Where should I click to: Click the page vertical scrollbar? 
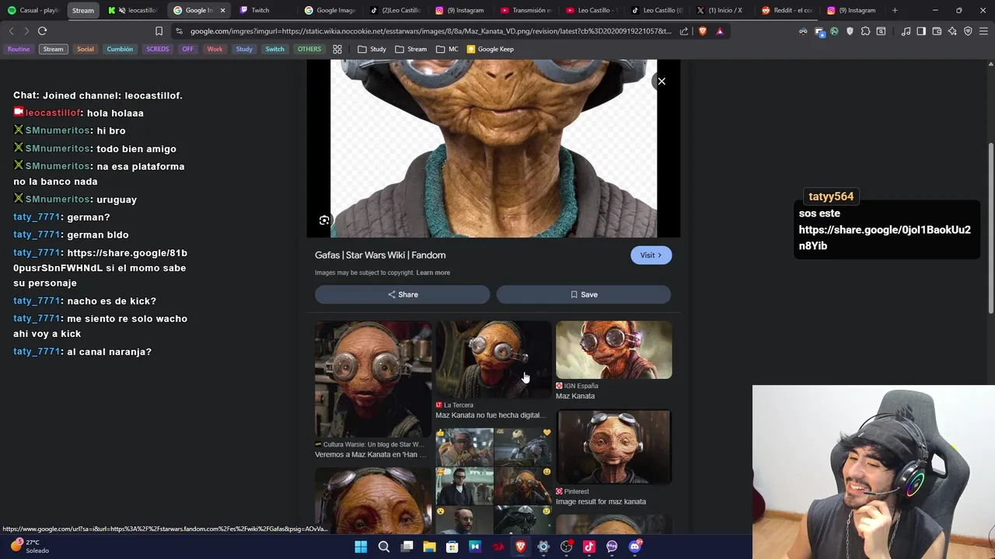[x=990, y=229]
